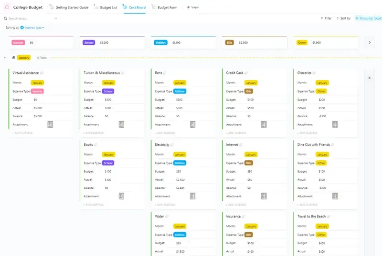Click the Other column tag
Viewport: 382px width, 256px height.
point(302,42)
